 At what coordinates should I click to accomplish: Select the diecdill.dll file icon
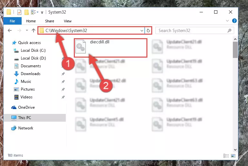(81, 47)
